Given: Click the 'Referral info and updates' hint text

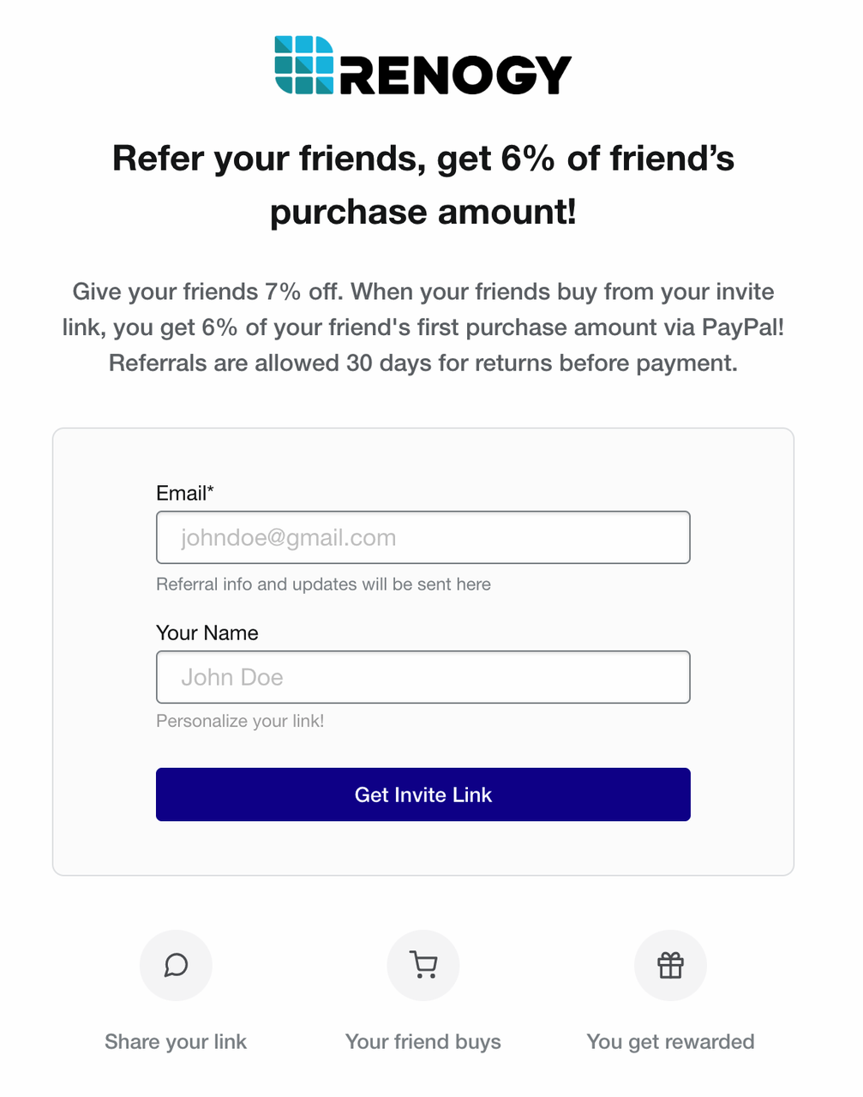Looking at the screenshot, I should pos(323,584).
